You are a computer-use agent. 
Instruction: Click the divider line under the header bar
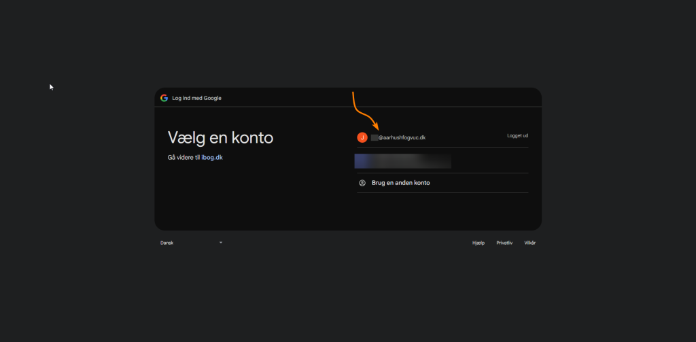(x=348, y=107)
